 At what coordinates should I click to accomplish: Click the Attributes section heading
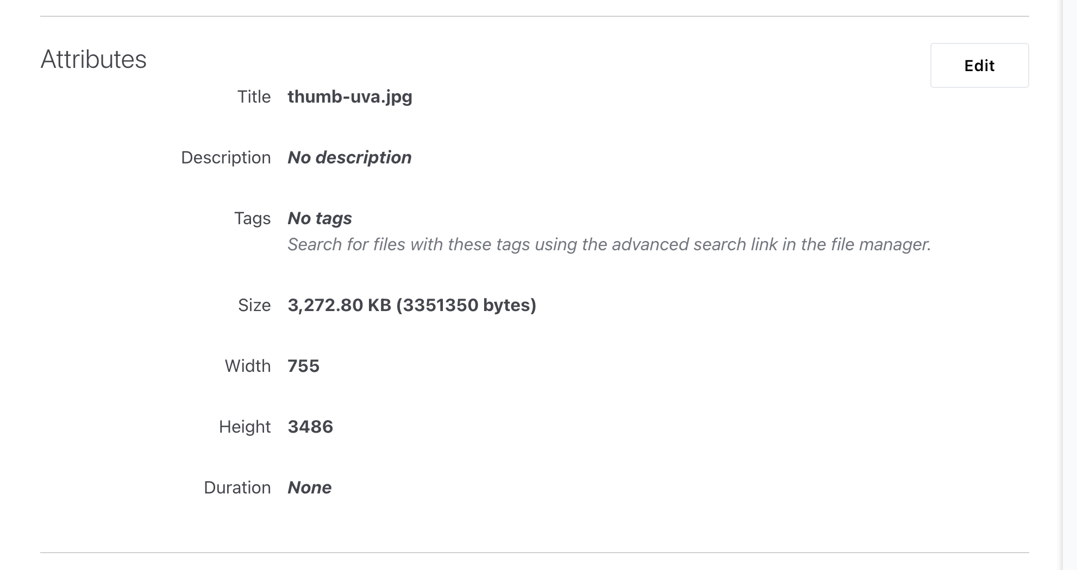pyautogui.click(x=93, y=59)
